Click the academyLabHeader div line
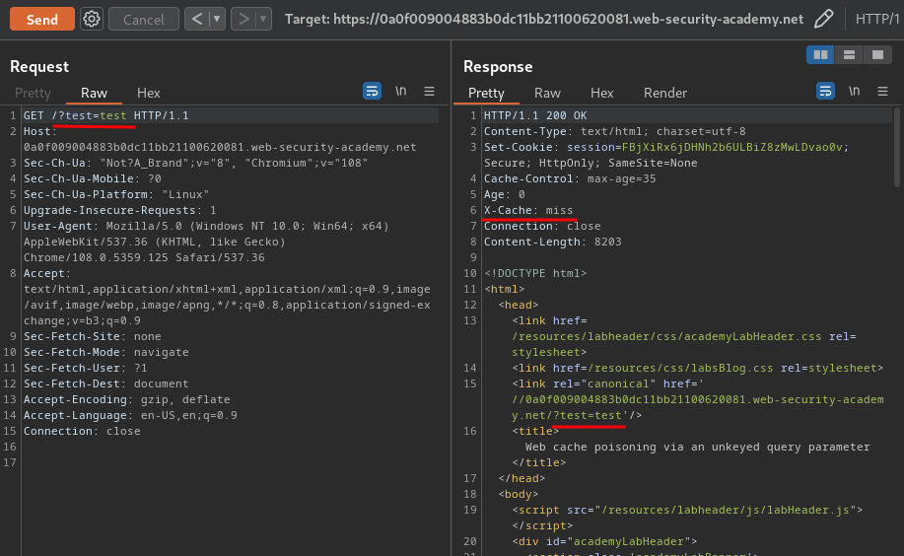 [x=604, y=541]
